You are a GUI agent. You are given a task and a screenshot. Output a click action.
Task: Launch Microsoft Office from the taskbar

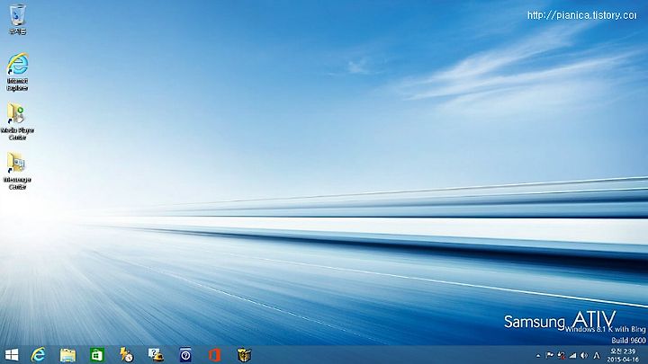(214, 355)
